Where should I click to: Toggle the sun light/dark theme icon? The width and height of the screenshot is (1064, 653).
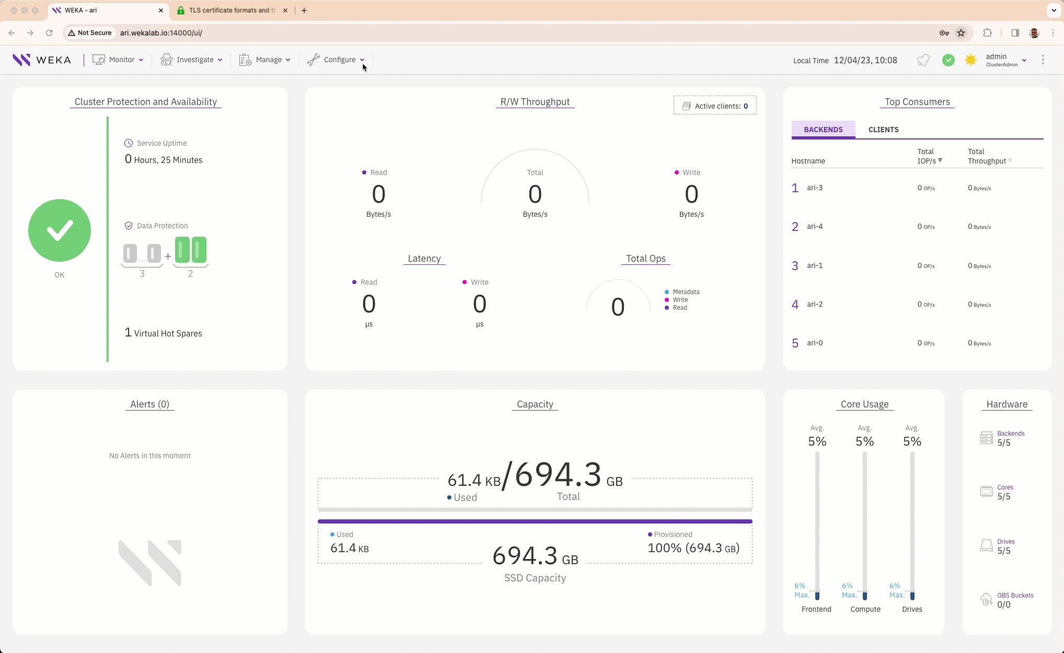(x=970, y=60)
